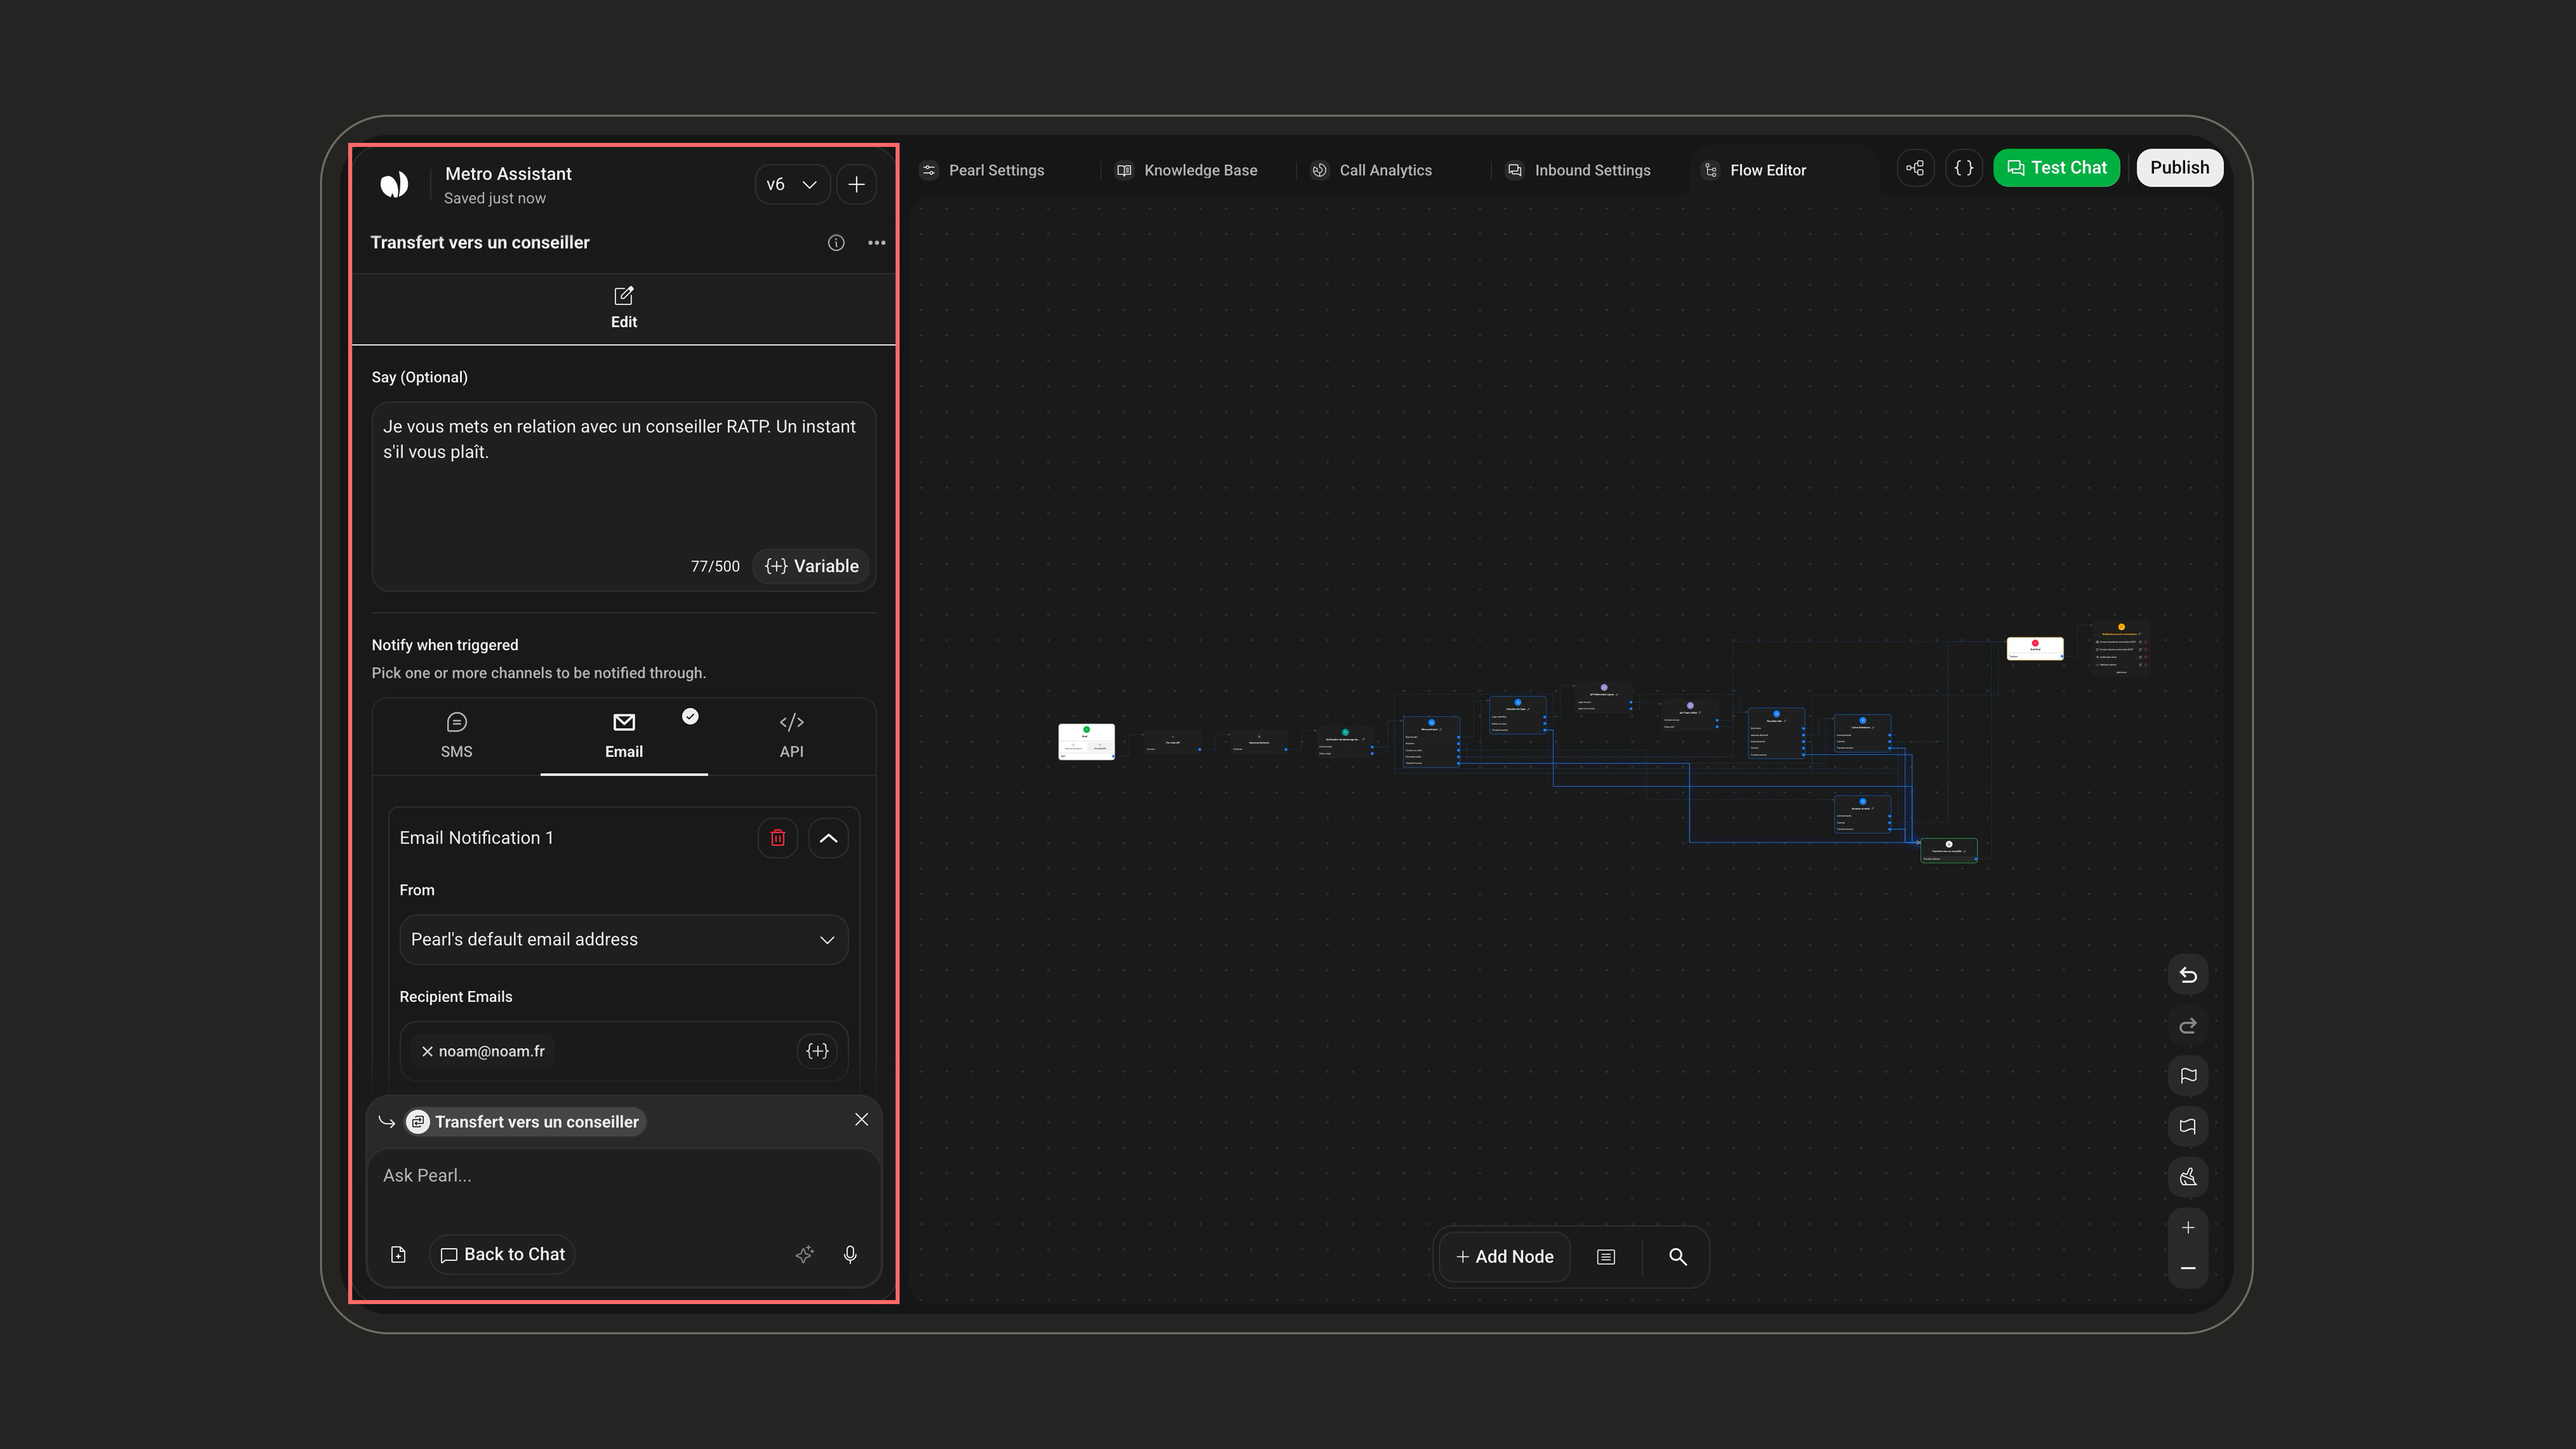Switch to the API notification channel
Image resolution: width=2576 pixels, height=1449 pixels.
pyautogui.click(x=791, y=736)
